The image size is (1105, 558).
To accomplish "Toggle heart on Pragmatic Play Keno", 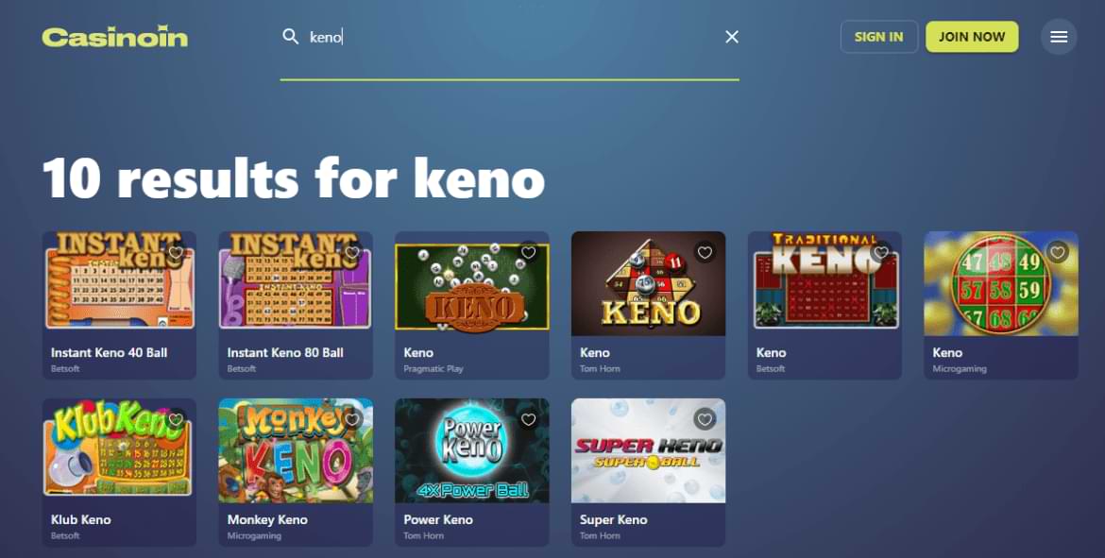I will (x=529, y=252).
